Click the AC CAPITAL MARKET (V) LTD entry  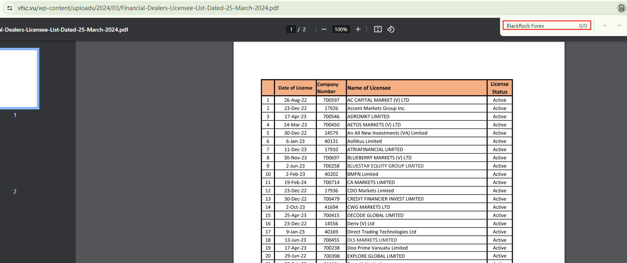(x=378, y=100)
